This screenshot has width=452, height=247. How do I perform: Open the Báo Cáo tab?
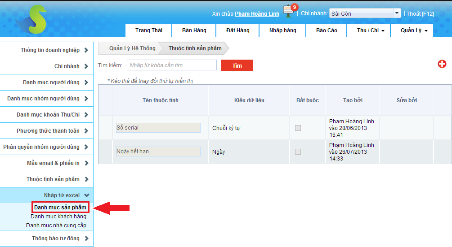[x=327, y=30]
